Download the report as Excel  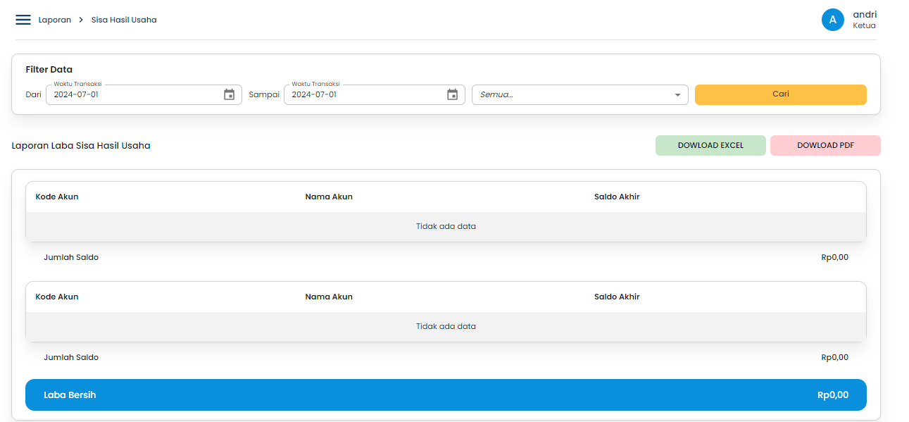click(710, 145)
